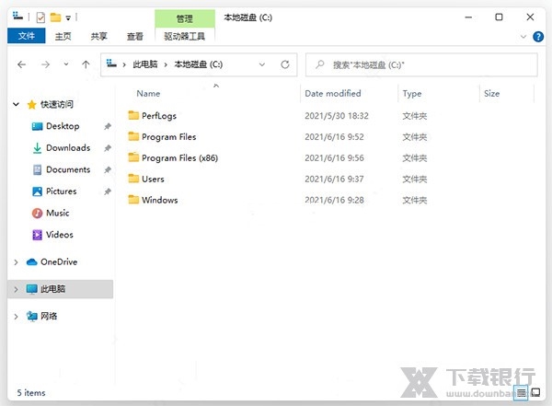Open Videos in quick access
Screen dimensions: 552x406
(60, 235)
